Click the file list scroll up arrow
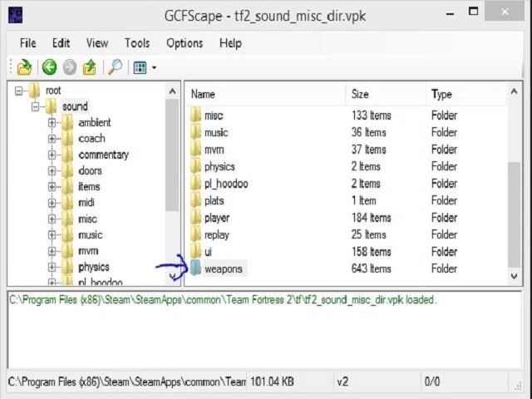The image size is (532, 399). pyautogui.click(x=514, y=91)
